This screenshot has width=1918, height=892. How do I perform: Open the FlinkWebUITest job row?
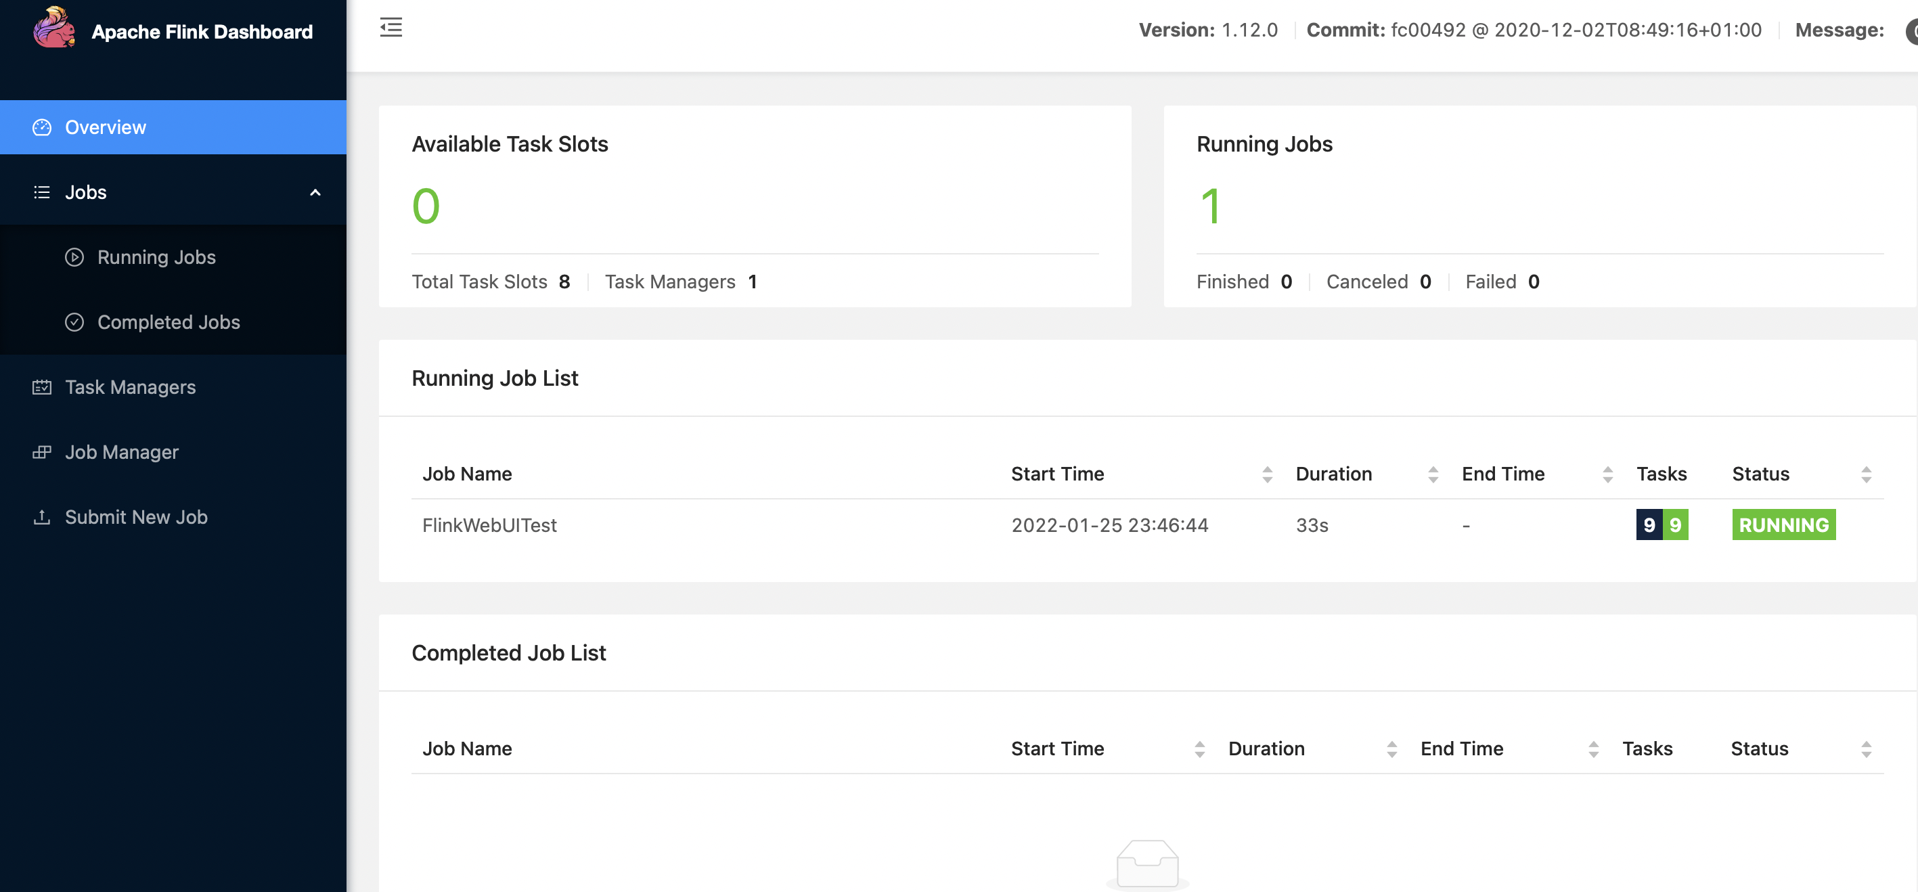click(x=489, y=525)
